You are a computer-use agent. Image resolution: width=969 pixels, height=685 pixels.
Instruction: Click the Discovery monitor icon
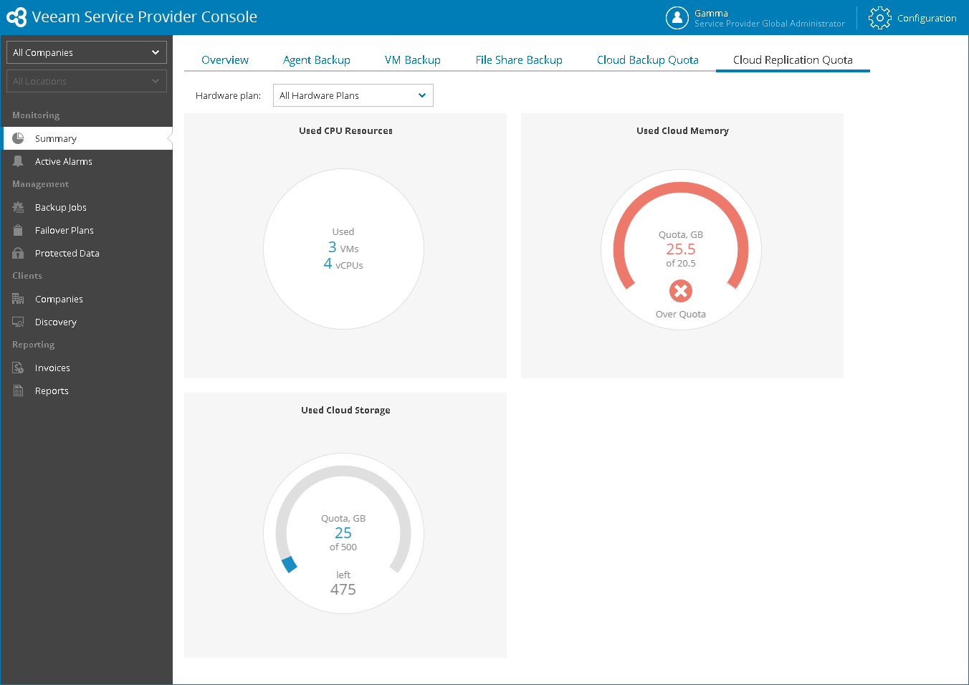18,322
